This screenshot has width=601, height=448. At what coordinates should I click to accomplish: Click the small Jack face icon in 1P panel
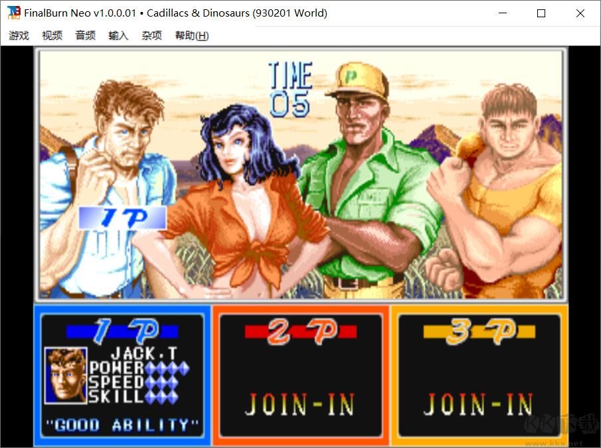click(x=66, y=376)
